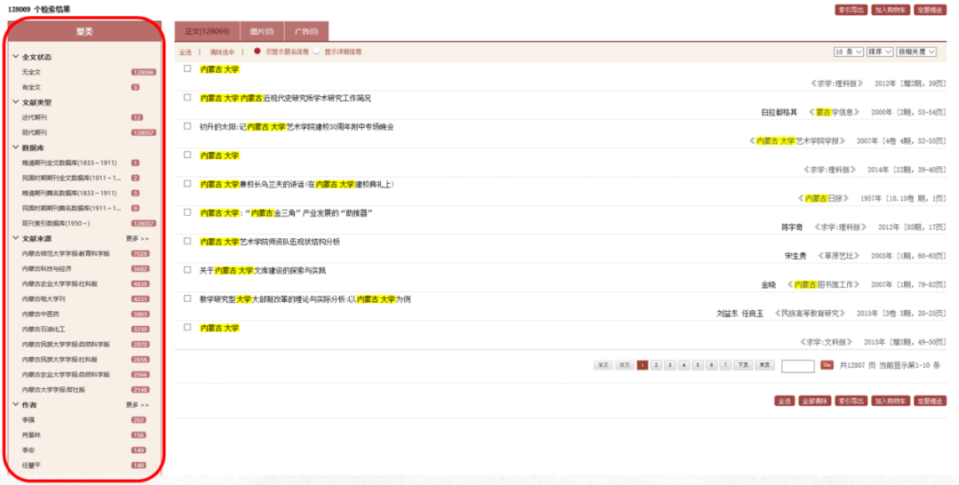
Task: Show 更多 entries for 作者
Action: (x=138, y=405)
